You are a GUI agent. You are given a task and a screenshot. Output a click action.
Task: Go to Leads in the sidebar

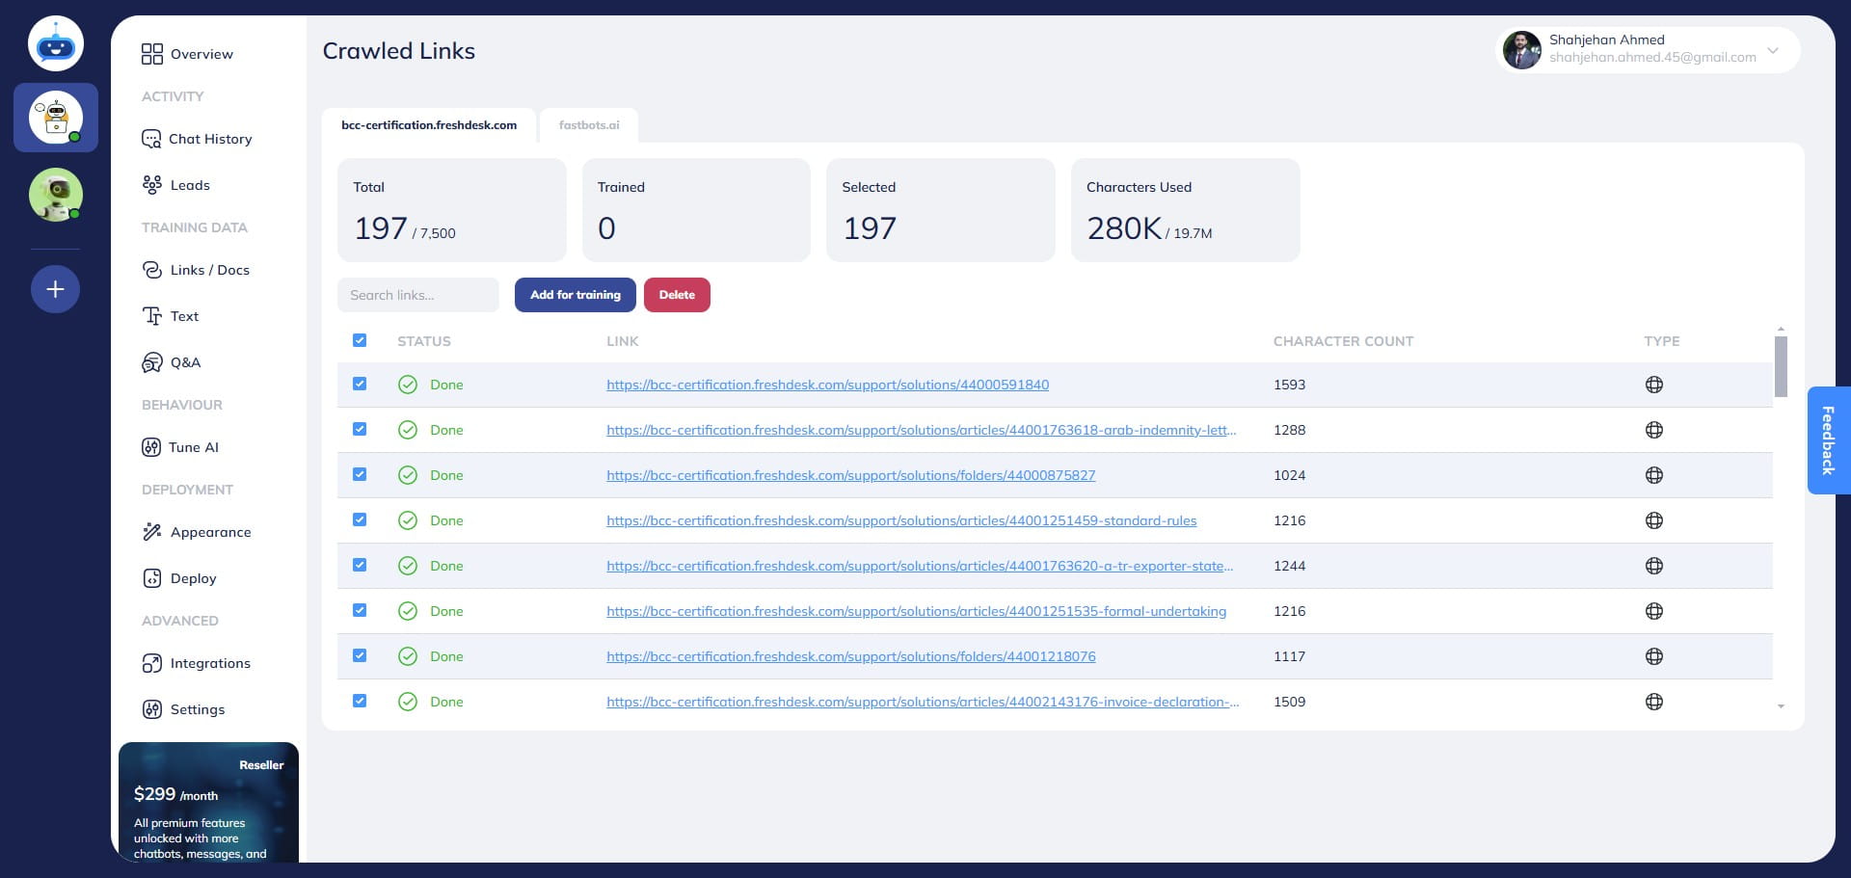[x=176, y=185]
